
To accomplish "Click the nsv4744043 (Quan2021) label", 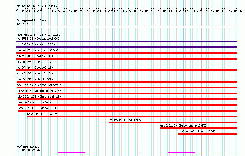I will pos(44,114).
